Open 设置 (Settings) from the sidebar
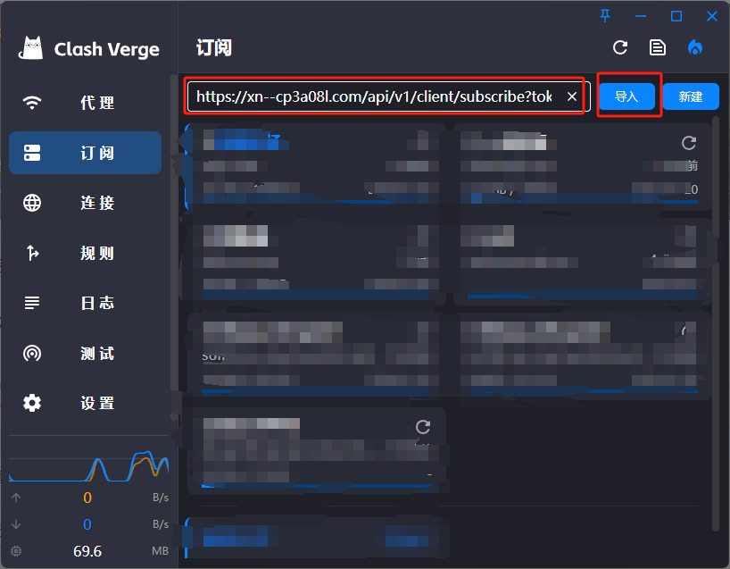 point(85,403)
